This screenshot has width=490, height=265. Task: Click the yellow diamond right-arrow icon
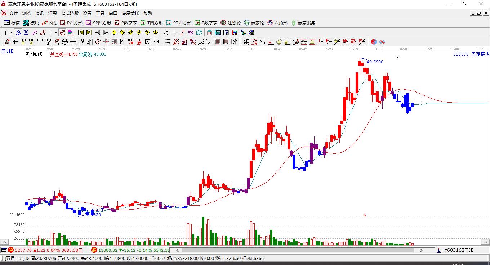(x=122, y=32)
